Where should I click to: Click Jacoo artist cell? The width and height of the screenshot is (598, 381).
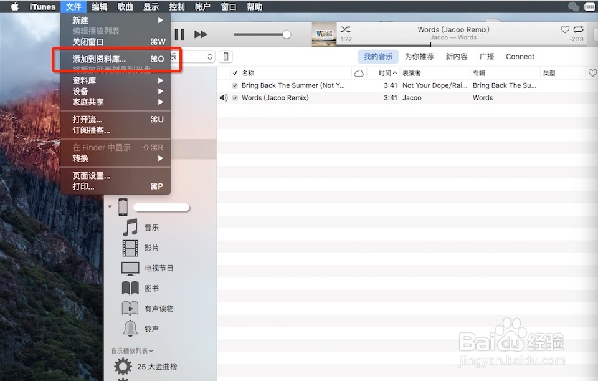[x=412, y=98]
